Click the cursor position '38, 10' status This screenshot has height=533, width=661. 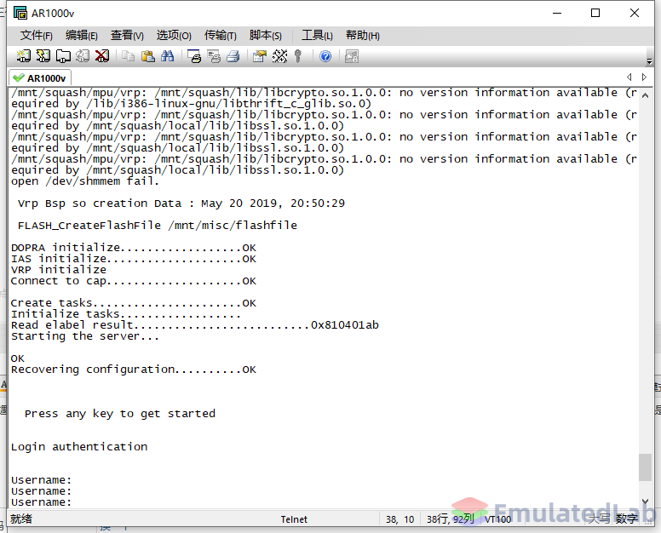click(x=399, y=519)
